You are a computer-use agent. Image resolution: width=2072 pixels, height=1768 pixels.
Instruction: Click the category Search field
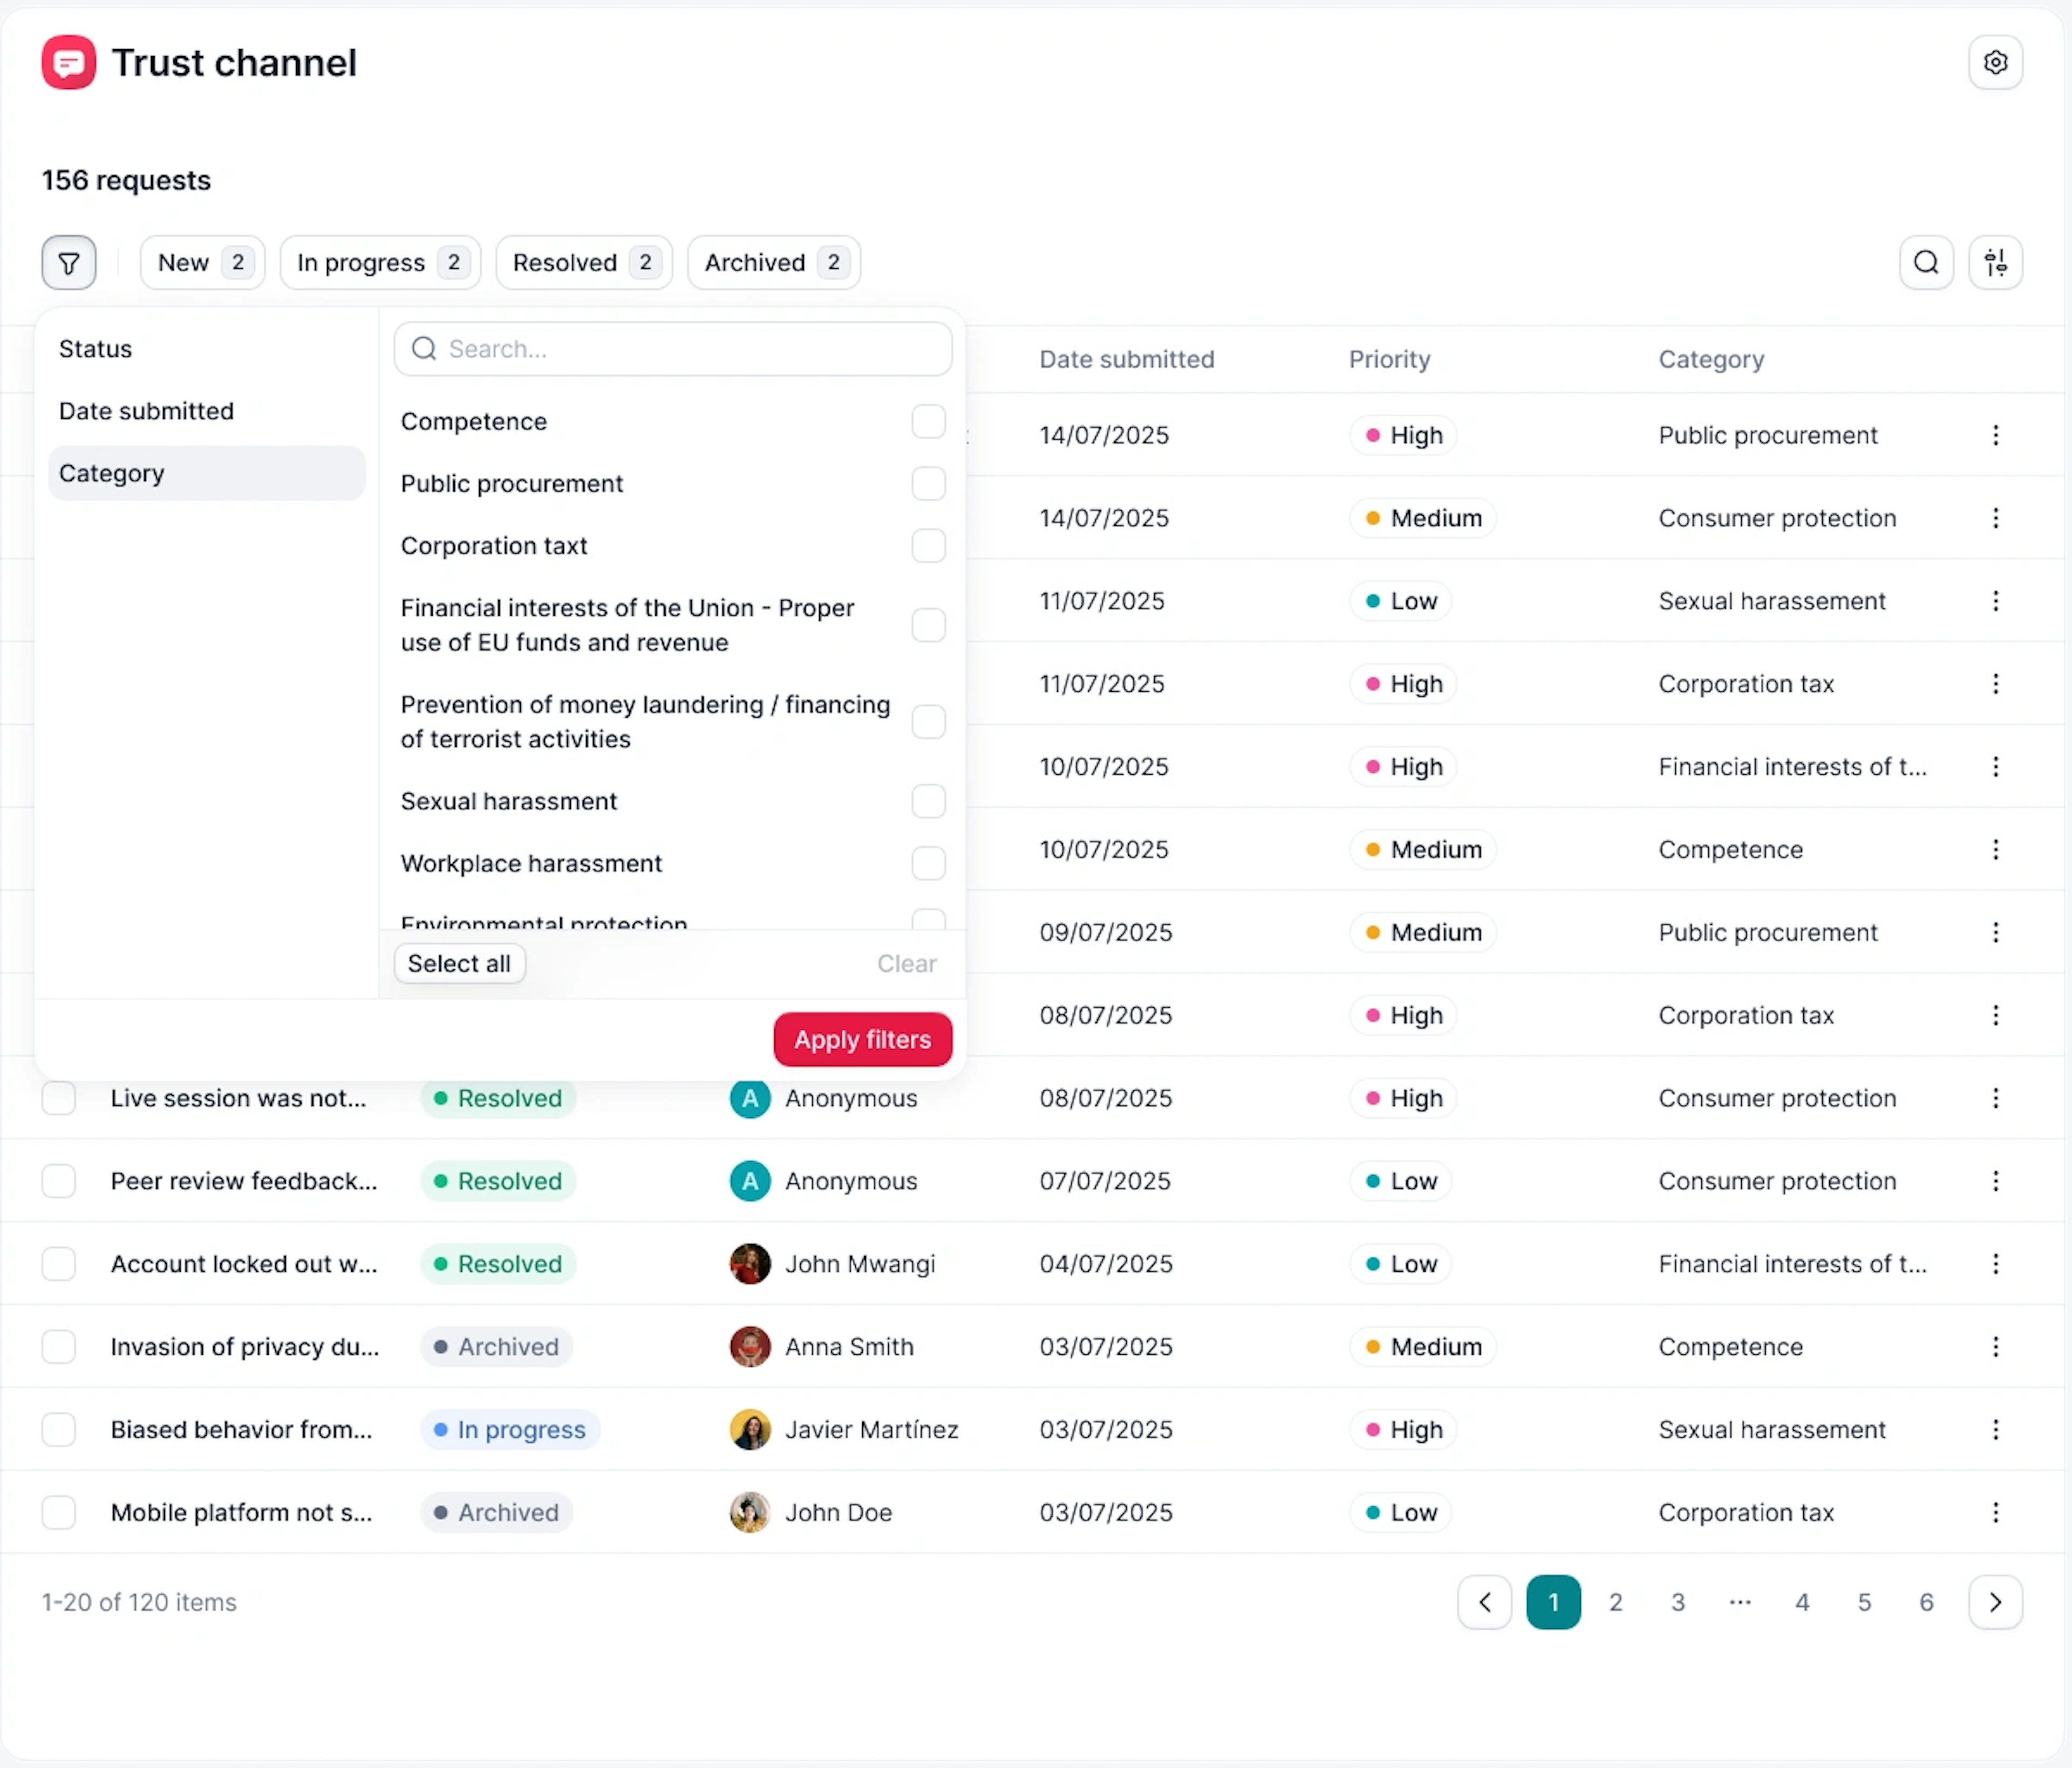click(673, 349)
